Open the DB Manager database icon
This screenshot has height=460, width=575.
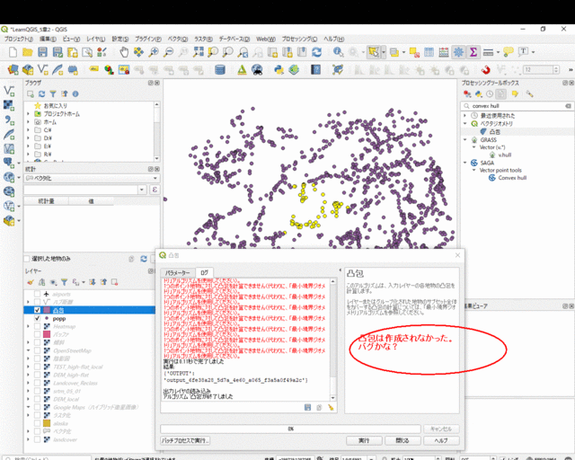[x=219, y=69]
